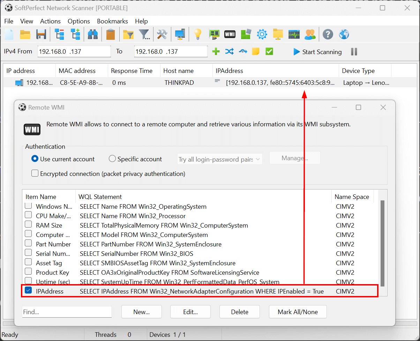Check the Asset Tag checkbox
The image size is (420, 341).
[x=29, y=262]
